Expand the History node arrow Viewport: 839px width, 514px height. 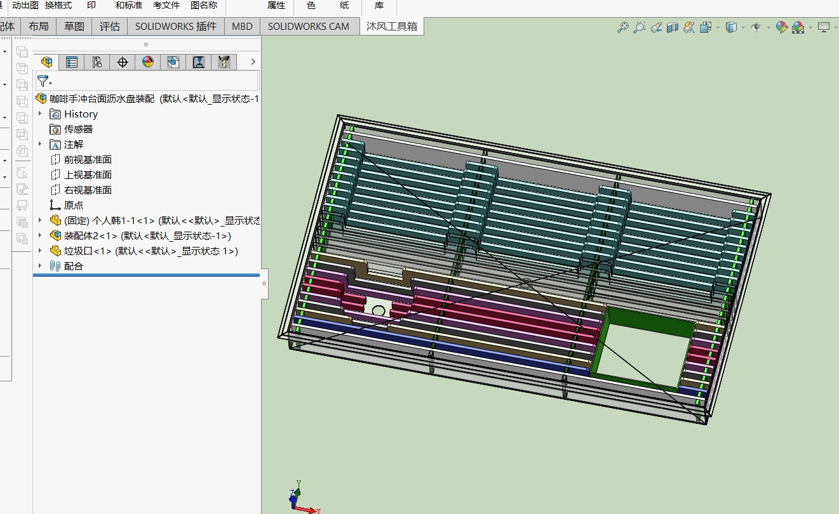[40, 114]
